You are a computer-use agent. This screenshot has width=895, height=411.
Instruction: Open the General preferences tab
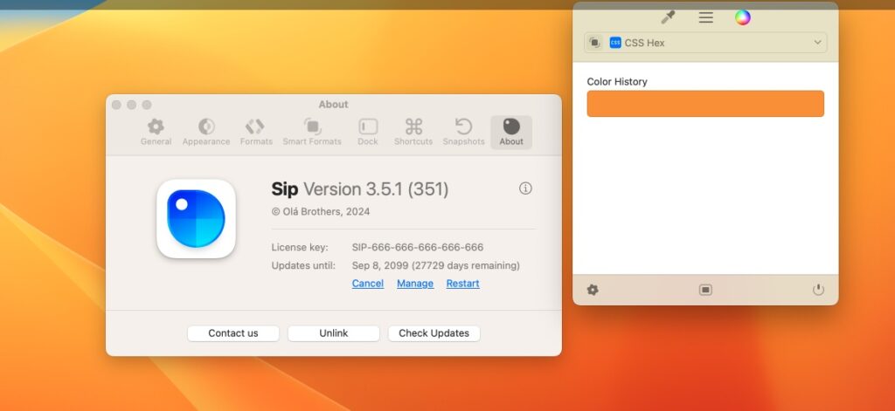point(156,133)
